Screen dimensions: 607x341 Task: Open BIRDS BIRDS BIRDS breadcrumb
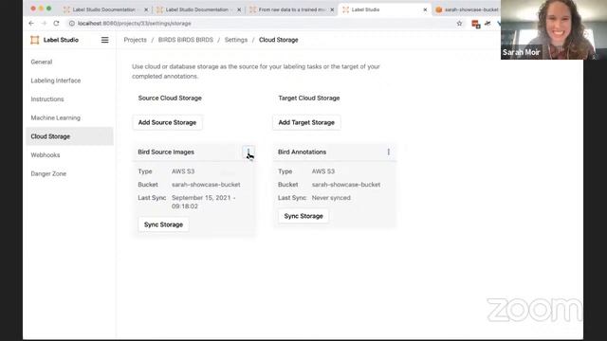[x=186, y=40]
